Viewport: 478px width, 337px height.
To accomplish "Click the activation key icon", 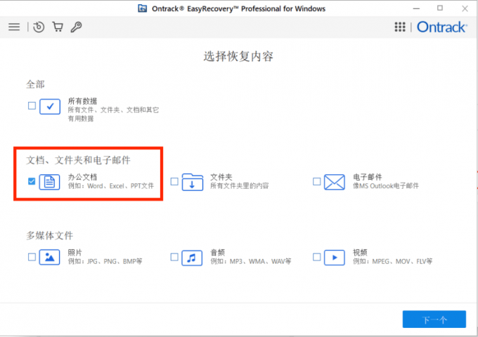I will (x=76, y=27).
